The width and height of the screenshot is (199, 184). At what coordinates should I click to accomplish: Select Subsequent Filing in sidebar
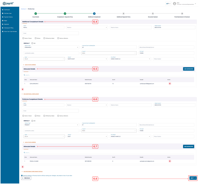(9, 28)
